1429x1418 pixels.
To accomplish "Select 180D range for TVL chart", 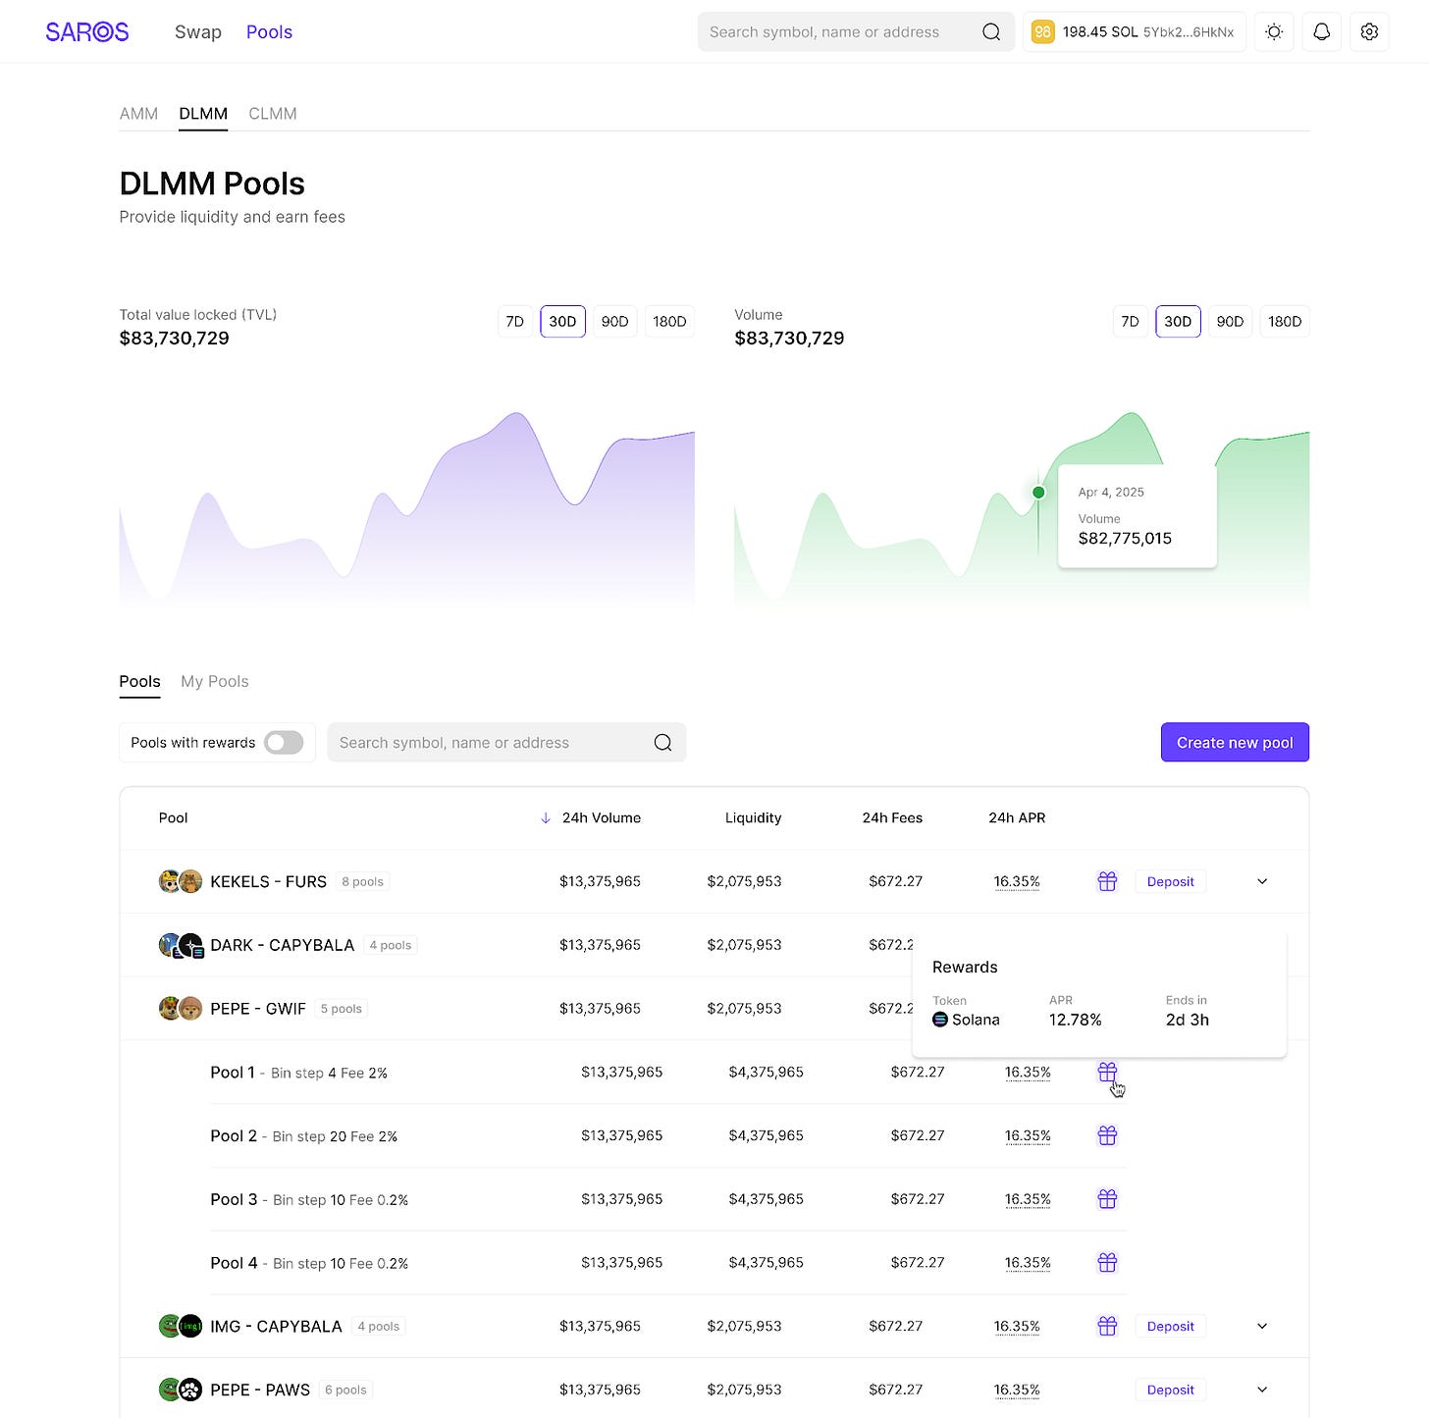I will (x=669, y=322).
